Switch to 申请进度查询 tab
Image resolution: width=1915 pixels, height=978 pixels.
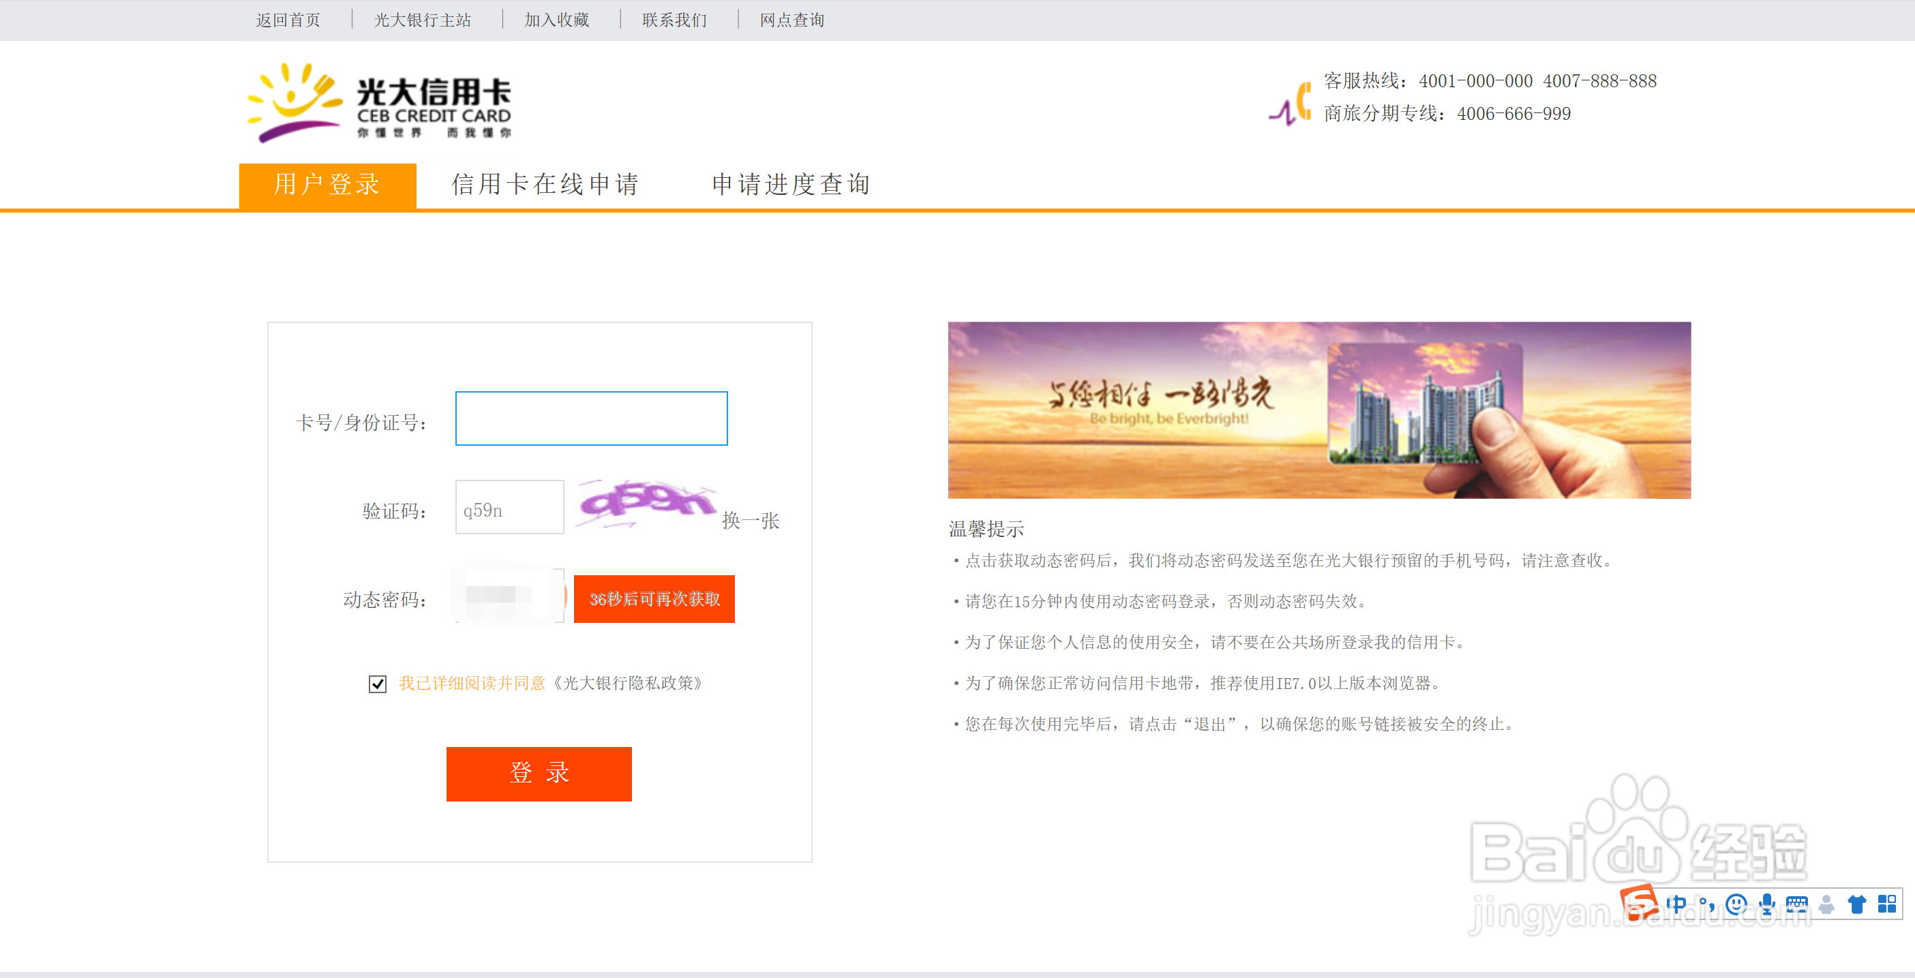point(791,184)
